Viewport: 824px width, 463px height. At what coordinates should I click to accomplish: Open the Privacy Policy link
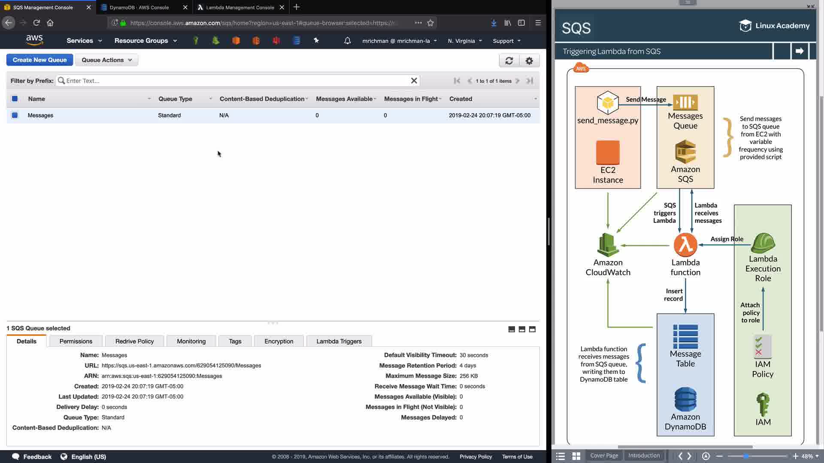click(476, 457)
